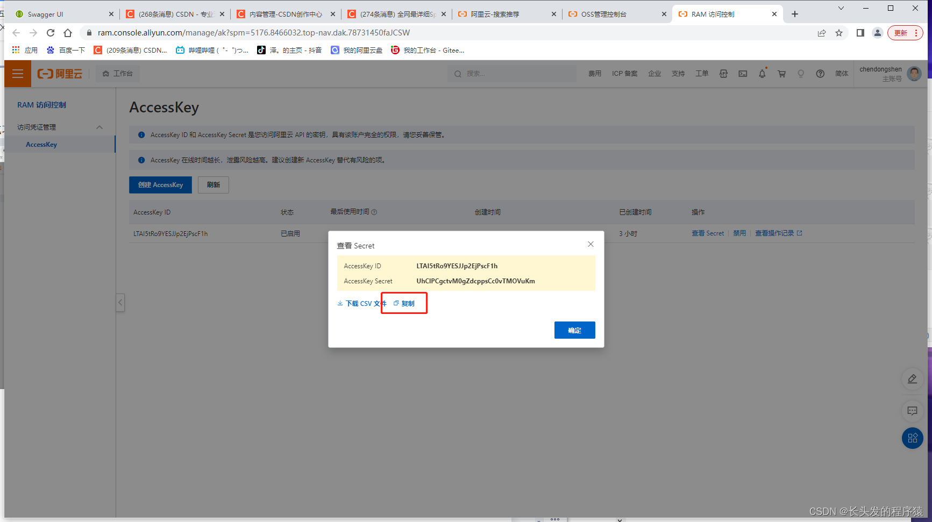Select AccessKey ID LTAI5t value in dialog

pos(457,266)
